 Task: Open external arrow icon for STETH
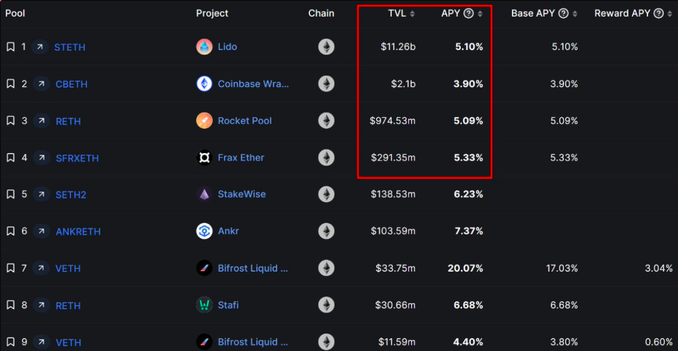tap(40, 47)
